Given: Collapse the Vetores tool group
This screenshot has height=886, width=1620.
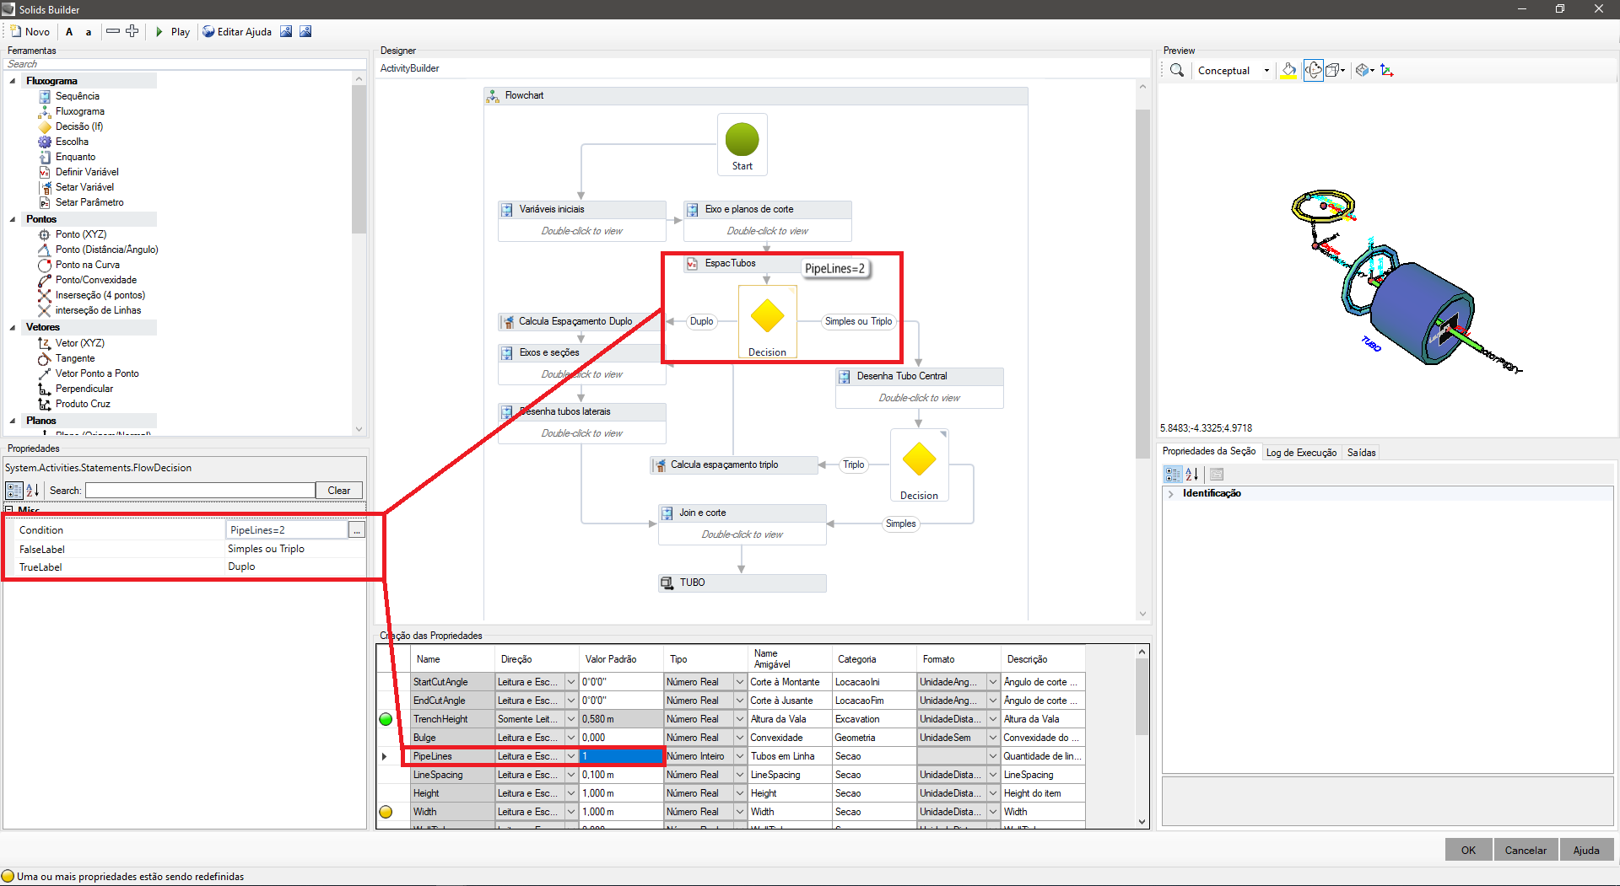Looking at the screenshot, I should 13,327.
